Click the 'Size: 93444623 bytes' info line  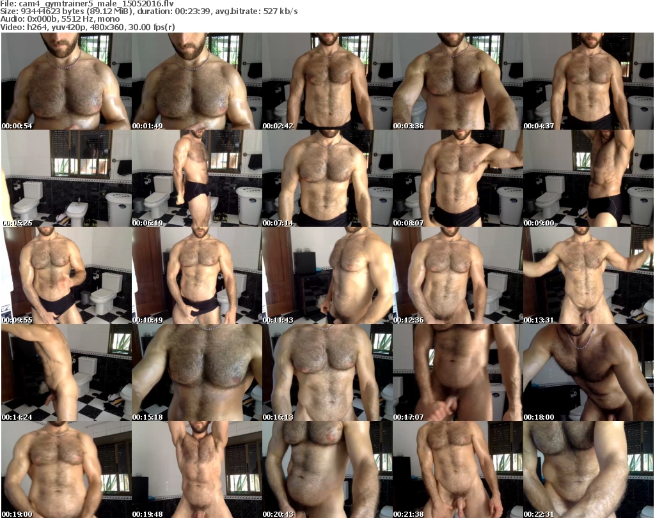coord(149,11)
